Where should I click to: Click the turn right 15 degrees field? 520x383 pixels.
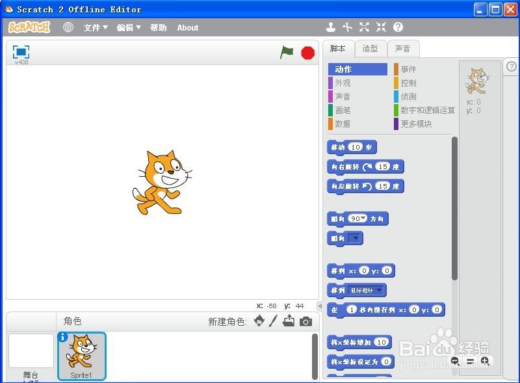click(383, 166)
